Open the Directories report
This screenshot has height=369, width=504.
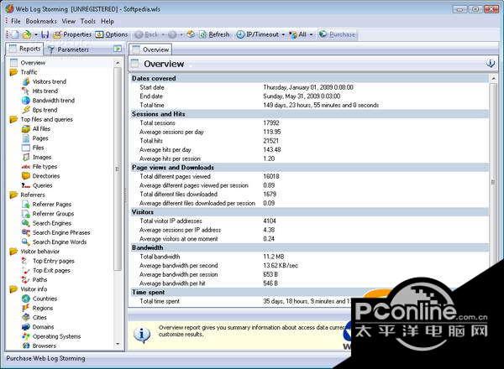point(46,176)
